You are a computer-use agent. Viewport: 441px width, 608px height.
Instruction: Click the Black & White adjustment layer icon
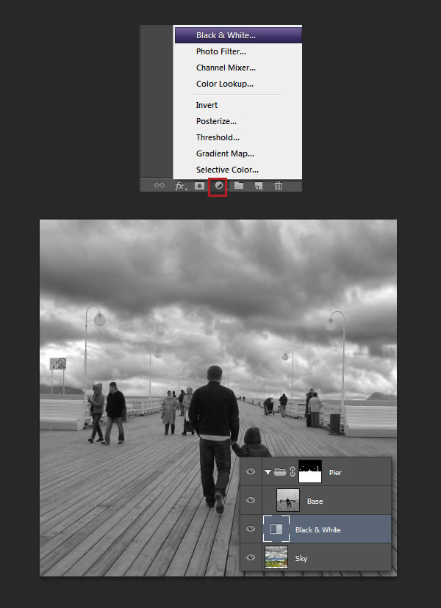point(276,529)
